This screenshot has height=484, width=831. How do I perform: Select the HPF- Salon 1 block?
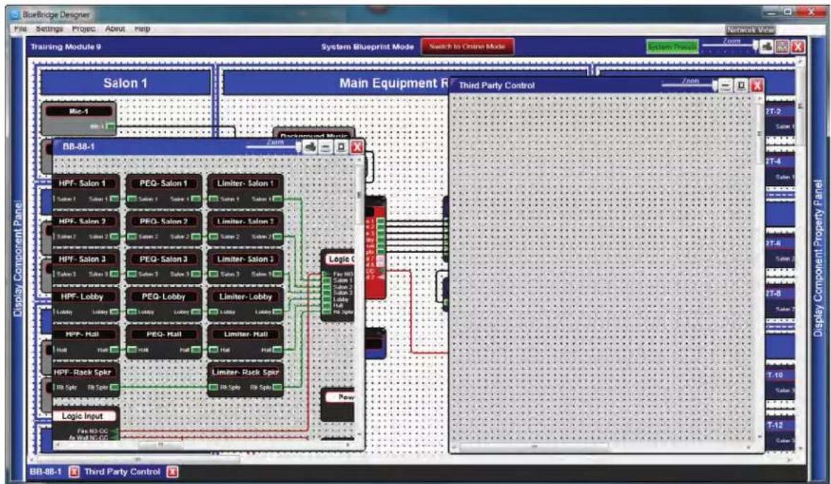[86, 190]
